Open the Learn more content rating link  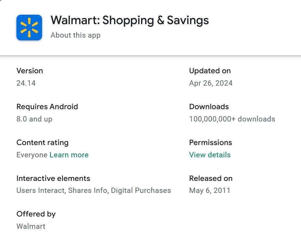pyautogui.click(x=69, y=155)
